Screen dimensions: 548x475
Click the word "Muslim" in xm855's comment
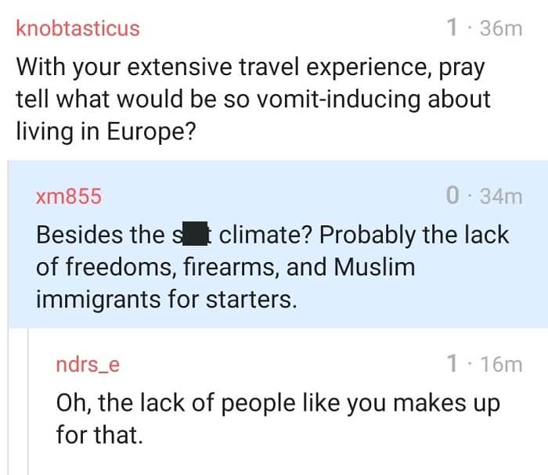[374, 268]
